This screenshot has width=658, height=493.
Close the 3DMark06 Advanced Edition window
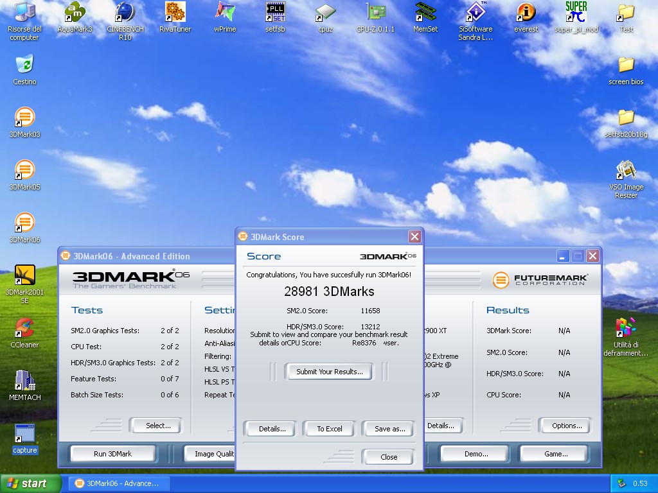pos(592,255)
